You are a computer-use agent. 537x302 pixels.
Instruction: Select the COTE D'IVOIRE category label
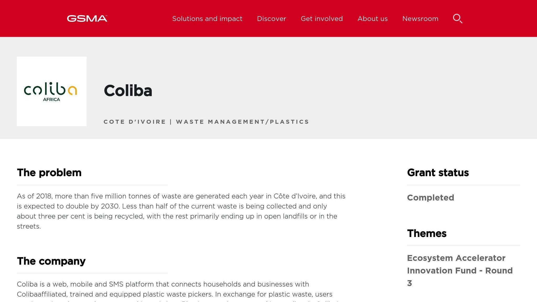tap(134, 122)
